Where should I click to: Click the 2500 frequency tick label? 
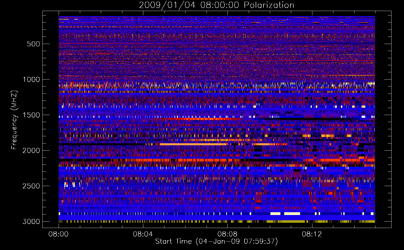(31, 186)
